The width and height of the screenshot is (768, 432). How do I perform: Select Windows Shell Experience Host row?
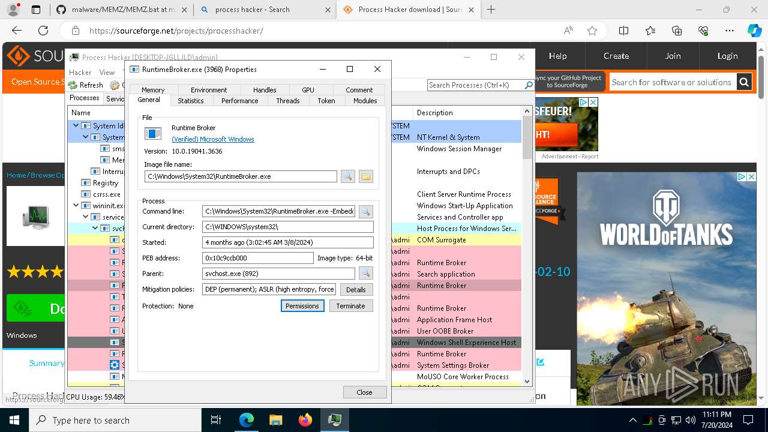pos(295,342)
